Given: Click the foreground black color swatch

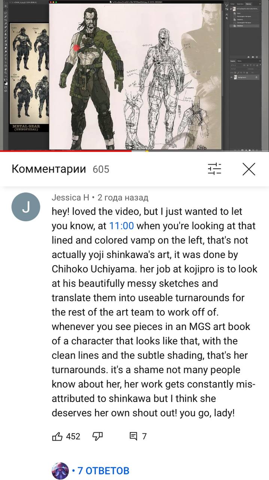Looking at the screenshot, I should [x=5, y=82].
